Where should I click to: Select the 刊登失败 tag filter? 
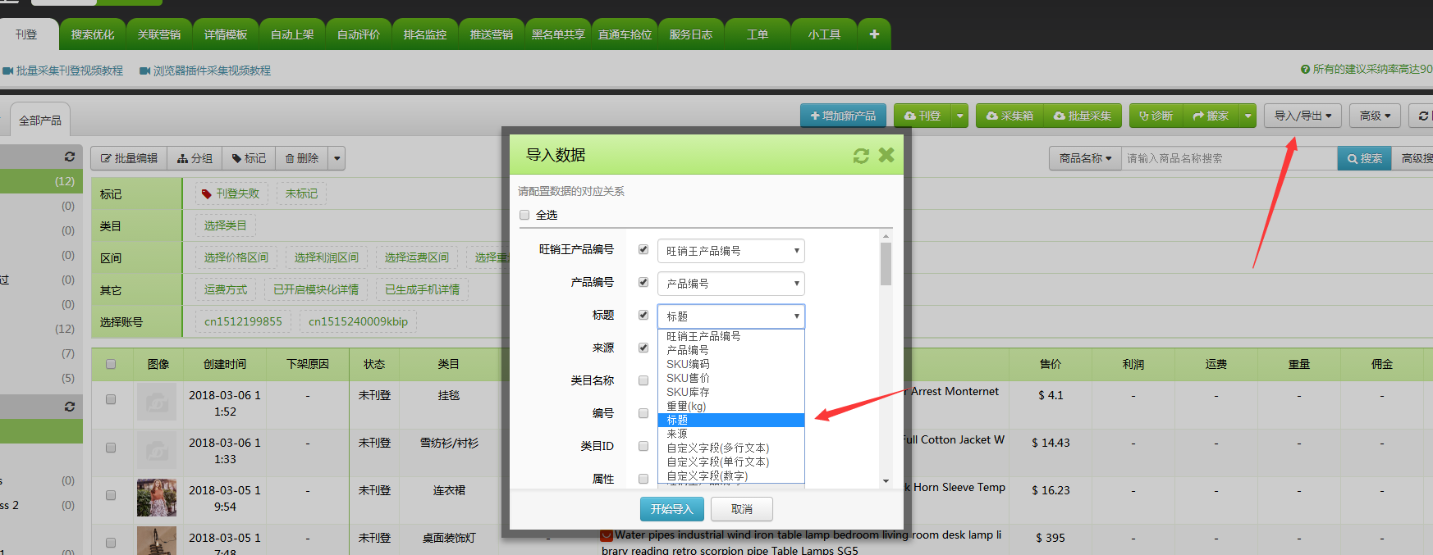click(x=231, y=193)
